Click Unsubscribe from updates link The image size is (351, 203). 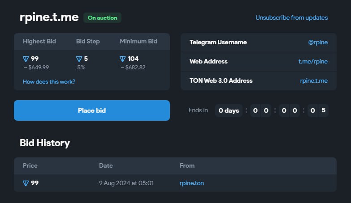(291, 18)
